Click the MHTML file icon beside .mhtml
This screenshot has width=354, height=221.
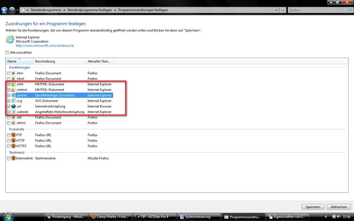(x=13, y=90)
